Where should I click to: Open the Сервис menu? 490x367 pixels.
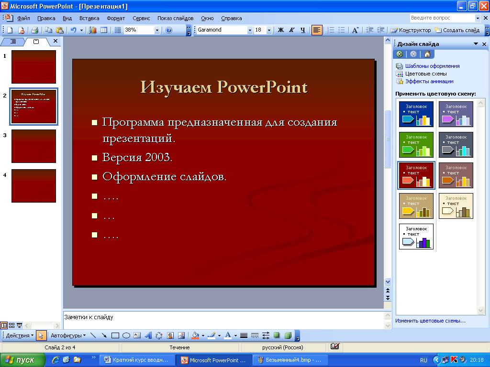[x=141, y=18]
